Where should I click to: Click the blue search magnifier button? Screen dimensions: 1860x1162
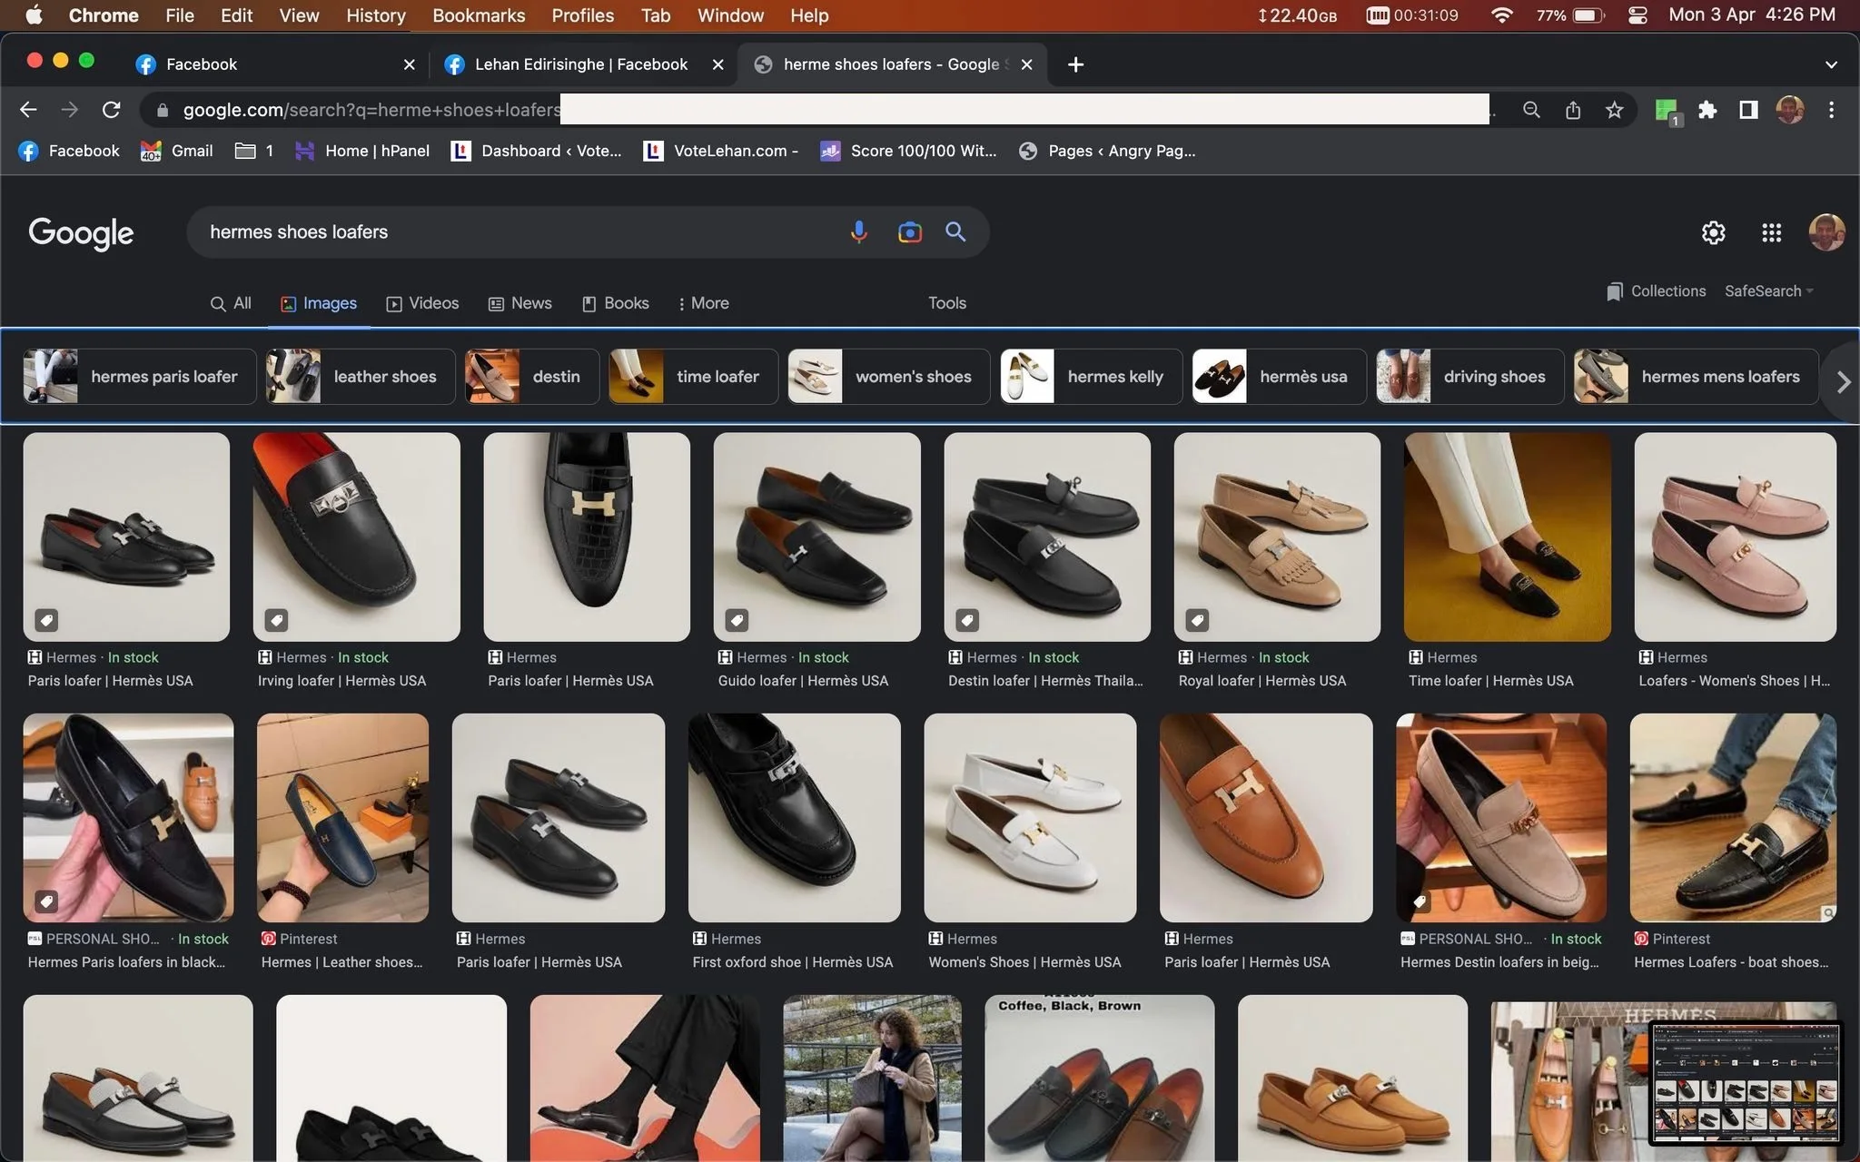955,231
